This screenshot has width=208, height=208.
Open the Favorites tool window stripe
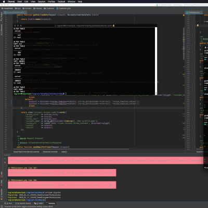2,194
